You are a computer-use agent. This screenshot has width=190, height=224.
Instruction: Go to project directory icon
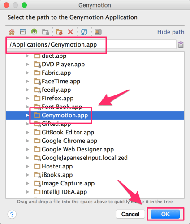(x=34, y=32)
